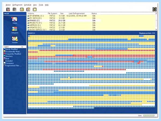Open the Schedule menu in the menu bar
Image resolution: width=161 pixels, height=121 pixels.
(28, 5)
